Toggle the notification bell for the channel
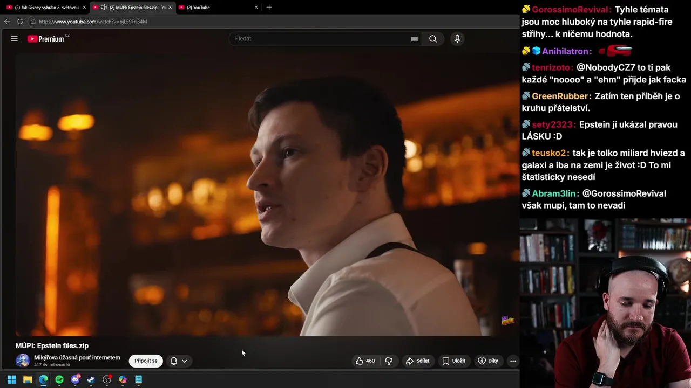This screenshot has height=388, width=691. click(174, 361)
